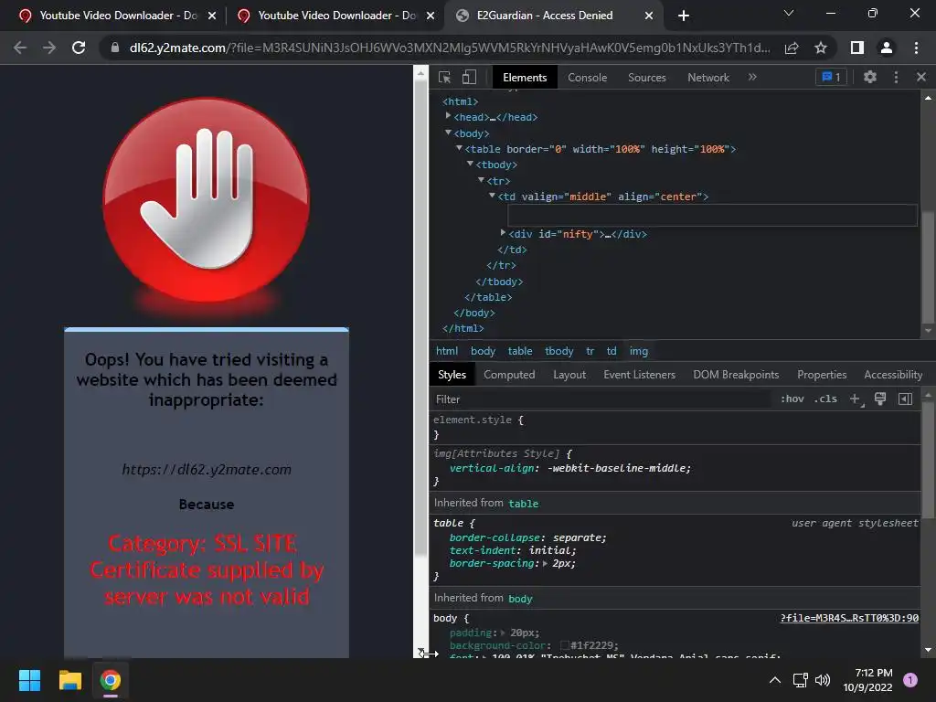Open stylesheet source link ?file=M3R4S
The width and height of the screenshot is (936, 702).
click(849, 618)
